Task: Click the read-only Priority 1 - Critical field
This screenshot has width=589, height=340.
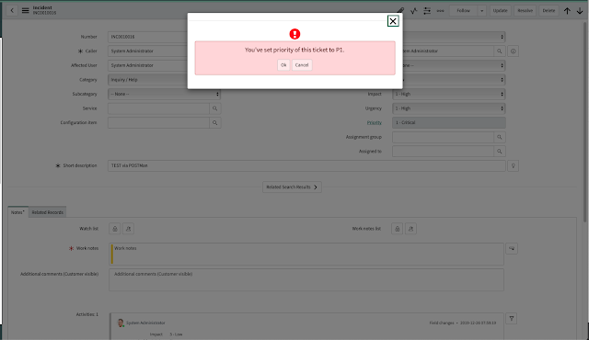Action: tap(448, 122)
